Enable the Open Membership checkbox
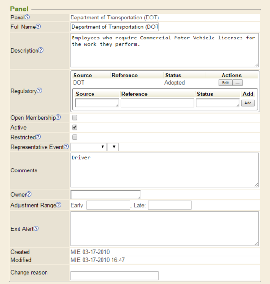The width and height of the screenshot is (270, 284). pyautogui.click(x=75, y=118)
